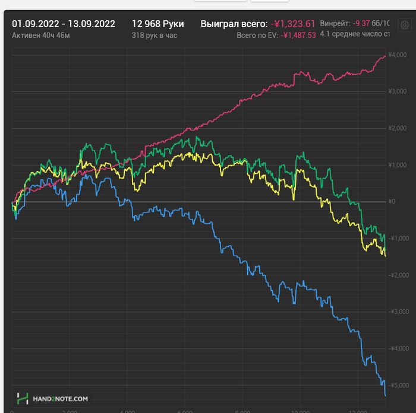Click the ¥4,000 axis label
416x413 pixels.
point(396,55)
